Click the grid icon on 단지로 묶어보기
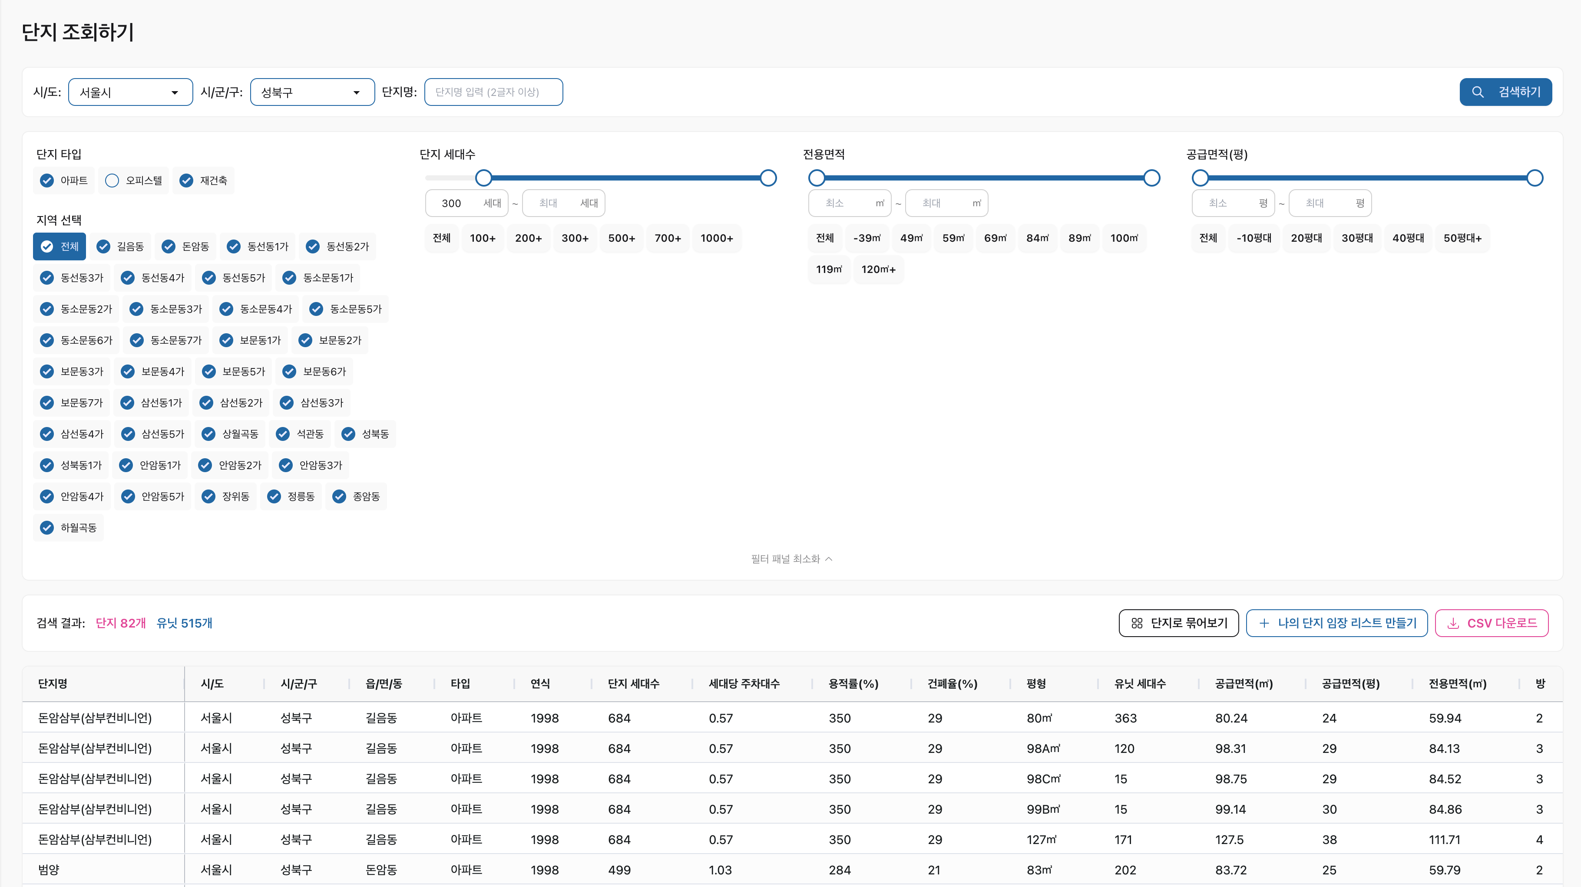 coord(1137,623)
